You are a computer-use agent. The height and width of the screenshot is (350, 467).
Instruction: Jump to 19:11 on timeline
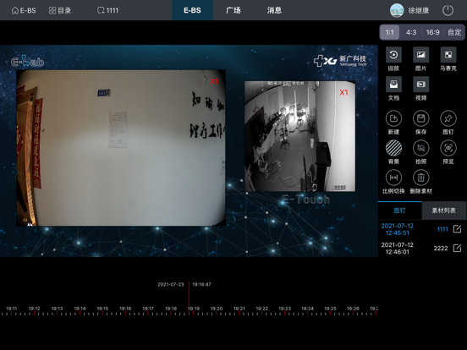[12, 309]
